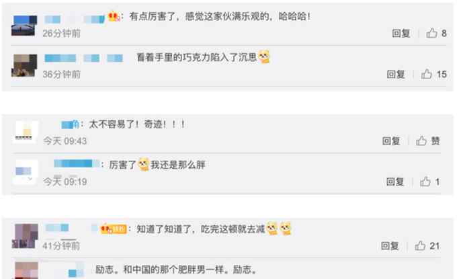Click 回复 on the 今天 09:19 comment
Image resolution: width=457 pixels, height=279 pixels.
(395, 182)
